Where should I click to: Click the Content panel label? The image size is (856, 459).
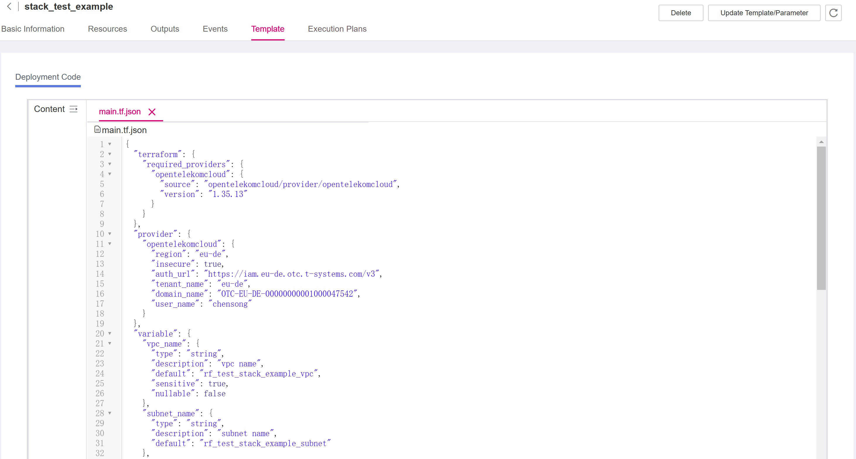click(x=49, y=109)
